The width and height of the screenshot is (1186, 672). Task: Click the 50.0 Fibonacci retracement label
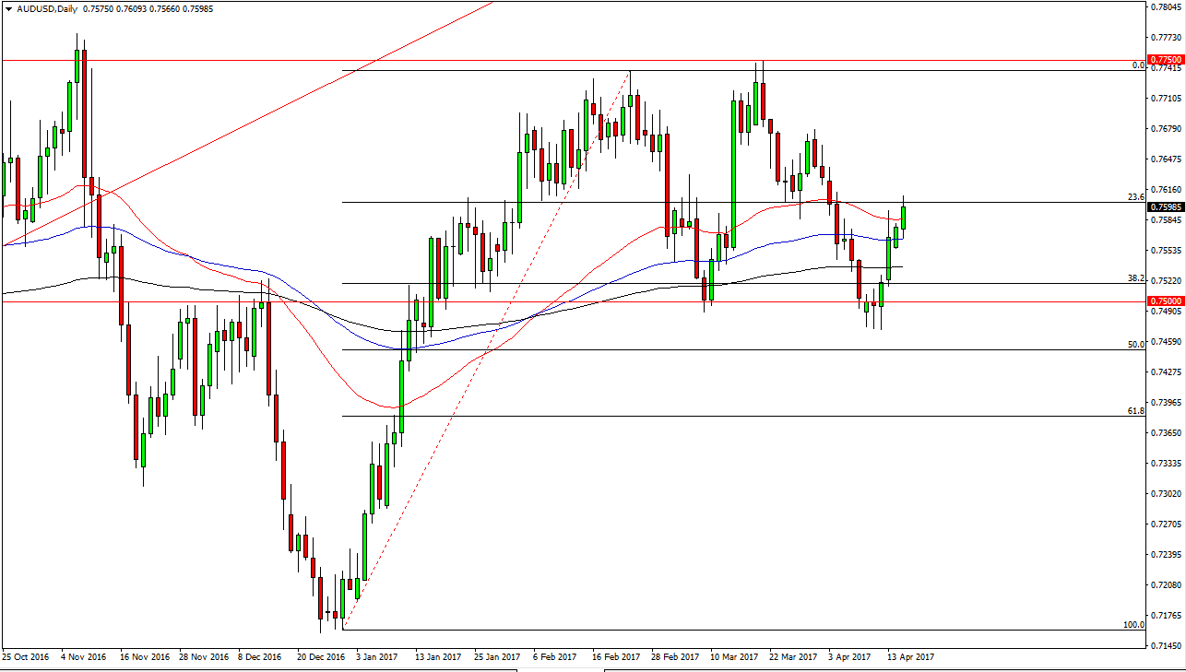(x=1135, y=344)
